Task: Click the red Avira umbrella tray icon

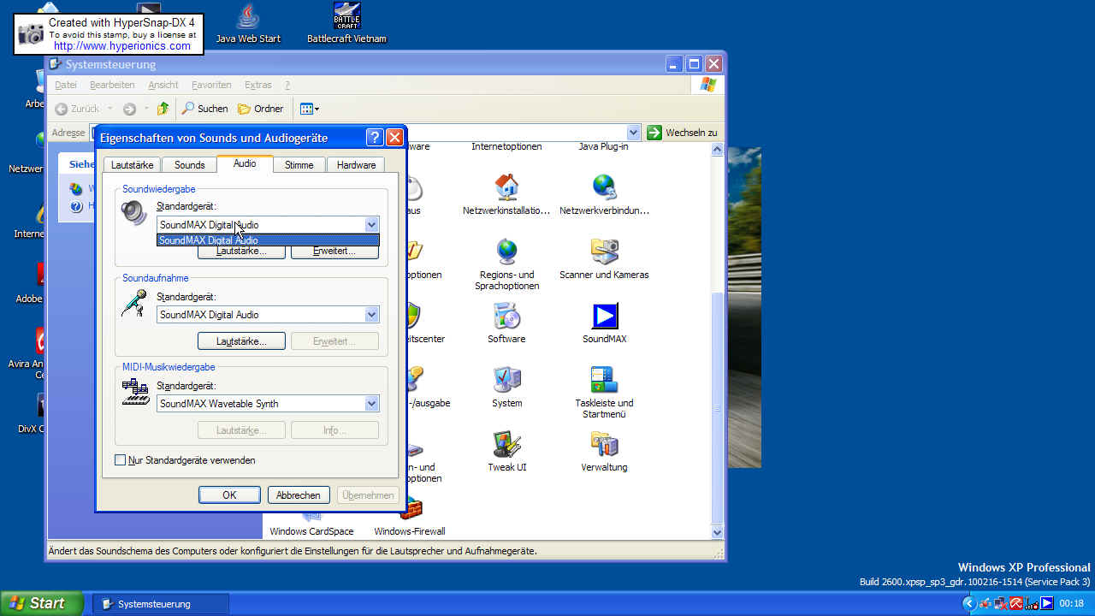Action: tap(1016, 603)
